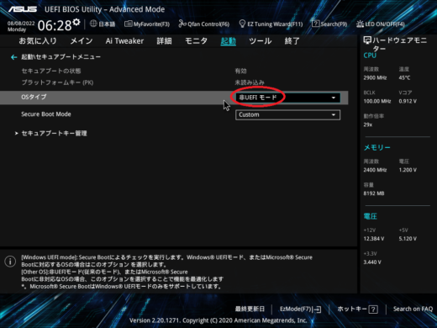Click +3.3V reading 3.440 V
This screenshot has width=437, height=328.
372,262
